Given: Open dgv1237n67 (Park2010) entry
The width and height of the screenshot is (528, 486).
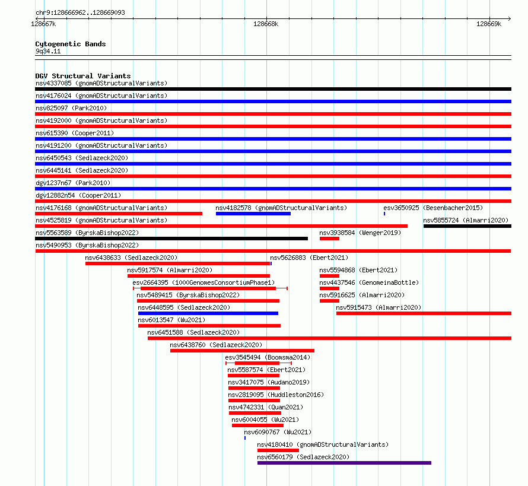Looking at the screenshot, I should pyautogui.click(x=73, y=183).
